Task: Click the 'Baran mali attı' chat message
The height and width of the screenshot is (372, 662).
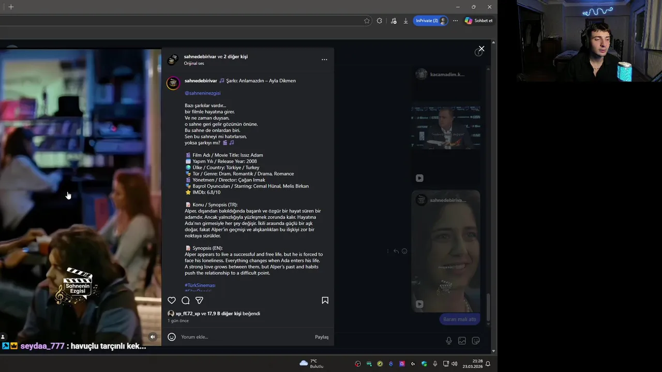Action: click(459, 319)
